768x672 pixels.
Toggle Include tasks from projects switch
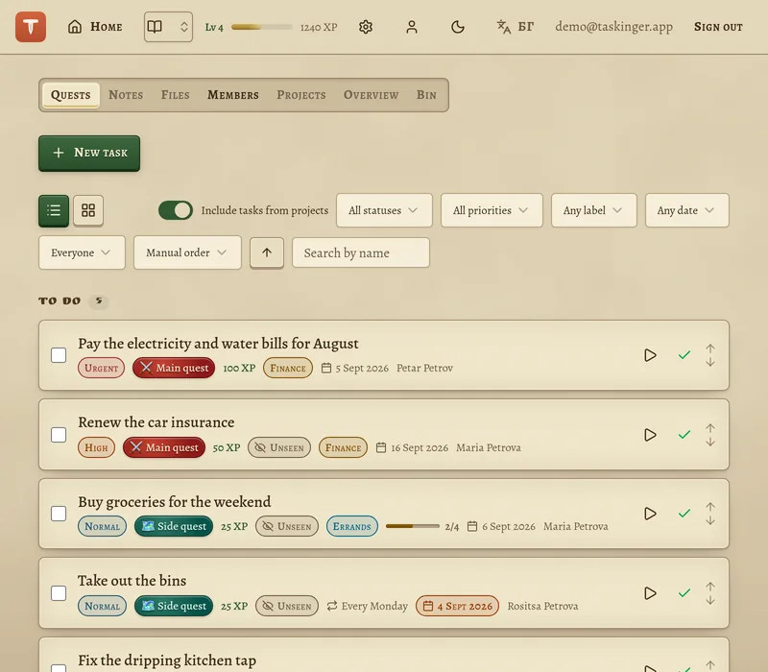pos(176,210)
